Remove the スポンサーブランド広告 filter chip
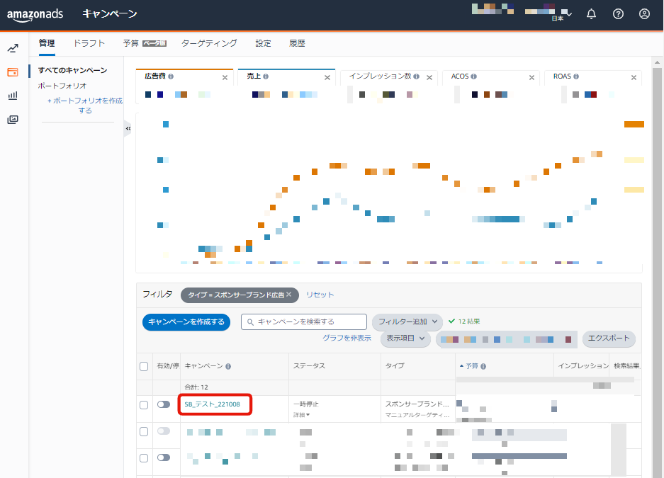This screenshot has height=478, width=664. 288,295
